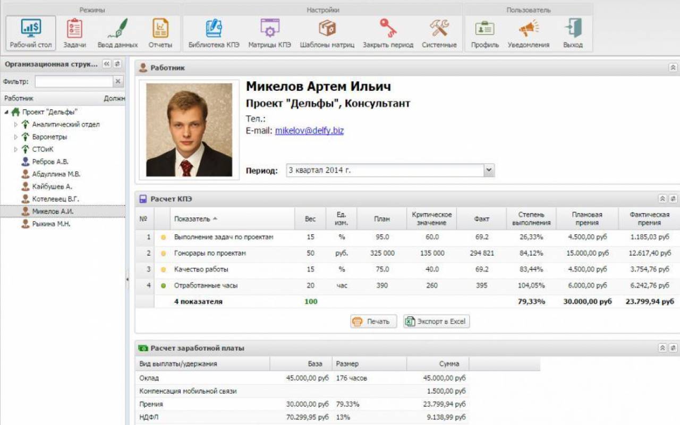680x425 pixels.
Task: Click the Работник tree column header
Action: coord(52,98)
